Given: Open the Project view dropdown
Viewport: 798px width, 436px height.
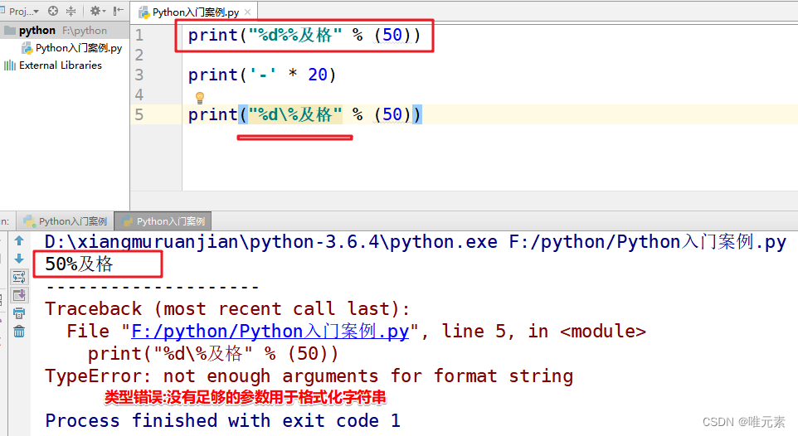Looking at the screenshot, I should 23,11.
